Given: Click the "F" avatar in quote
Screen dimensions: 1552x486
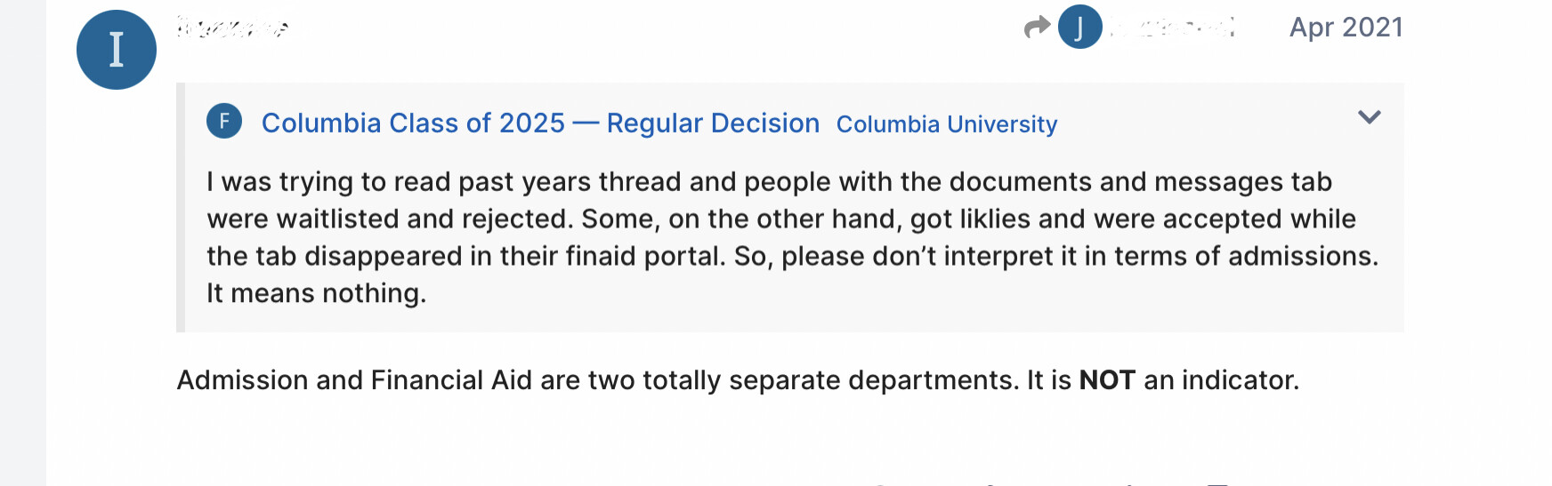Looking at the screenshot, I should point(224,121).
